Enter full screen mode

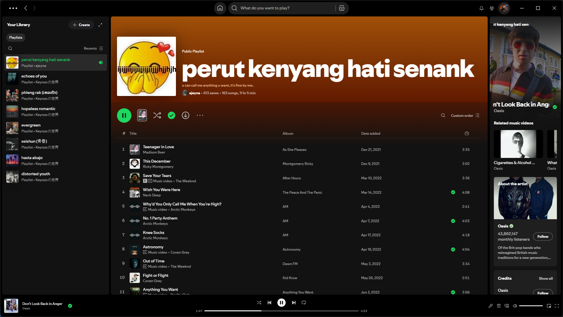point(557,306)
